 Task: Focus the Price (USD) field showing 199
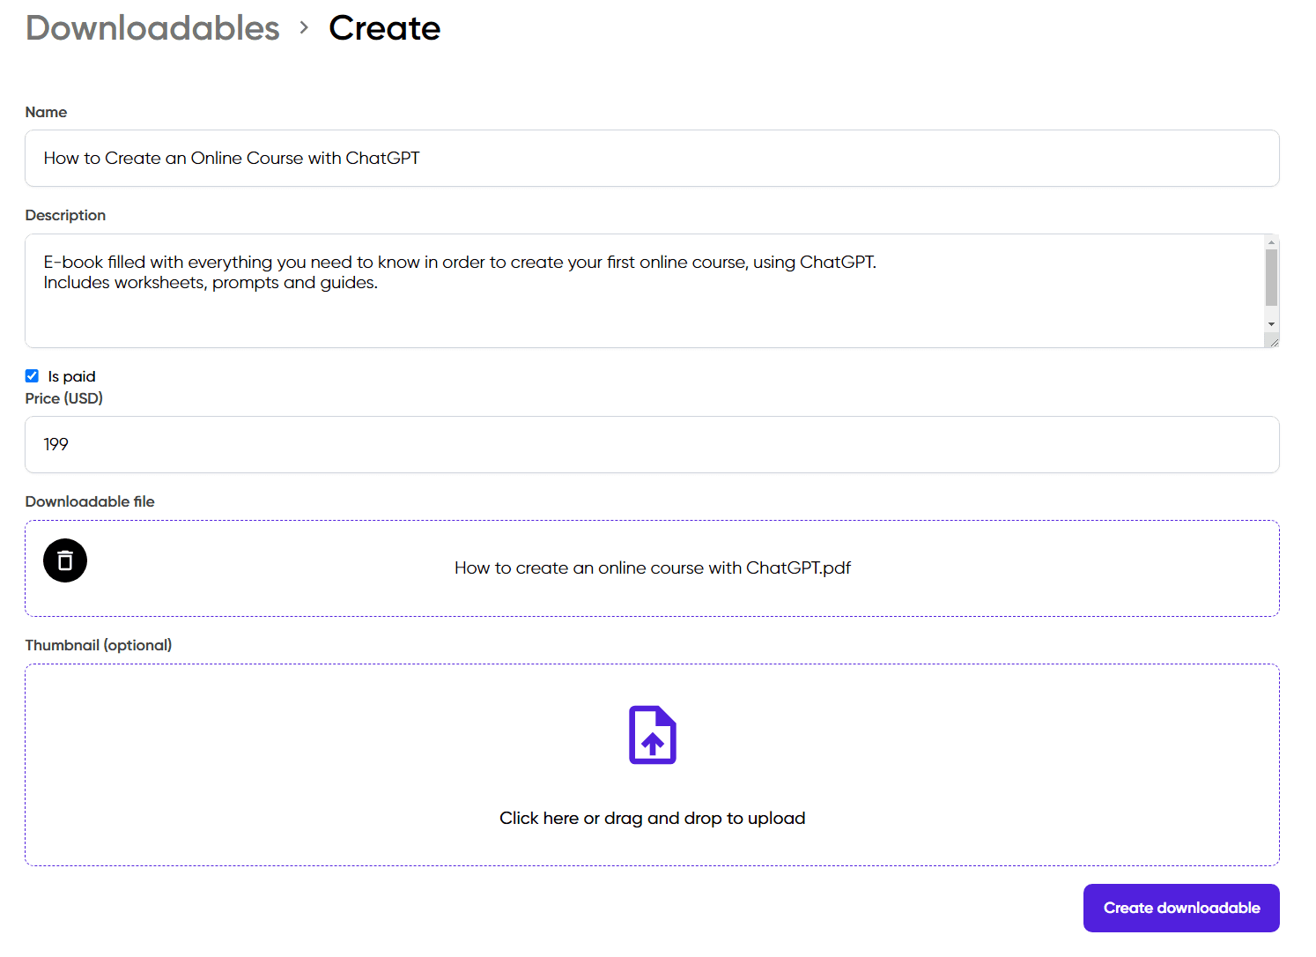click(x=652, y=445)
